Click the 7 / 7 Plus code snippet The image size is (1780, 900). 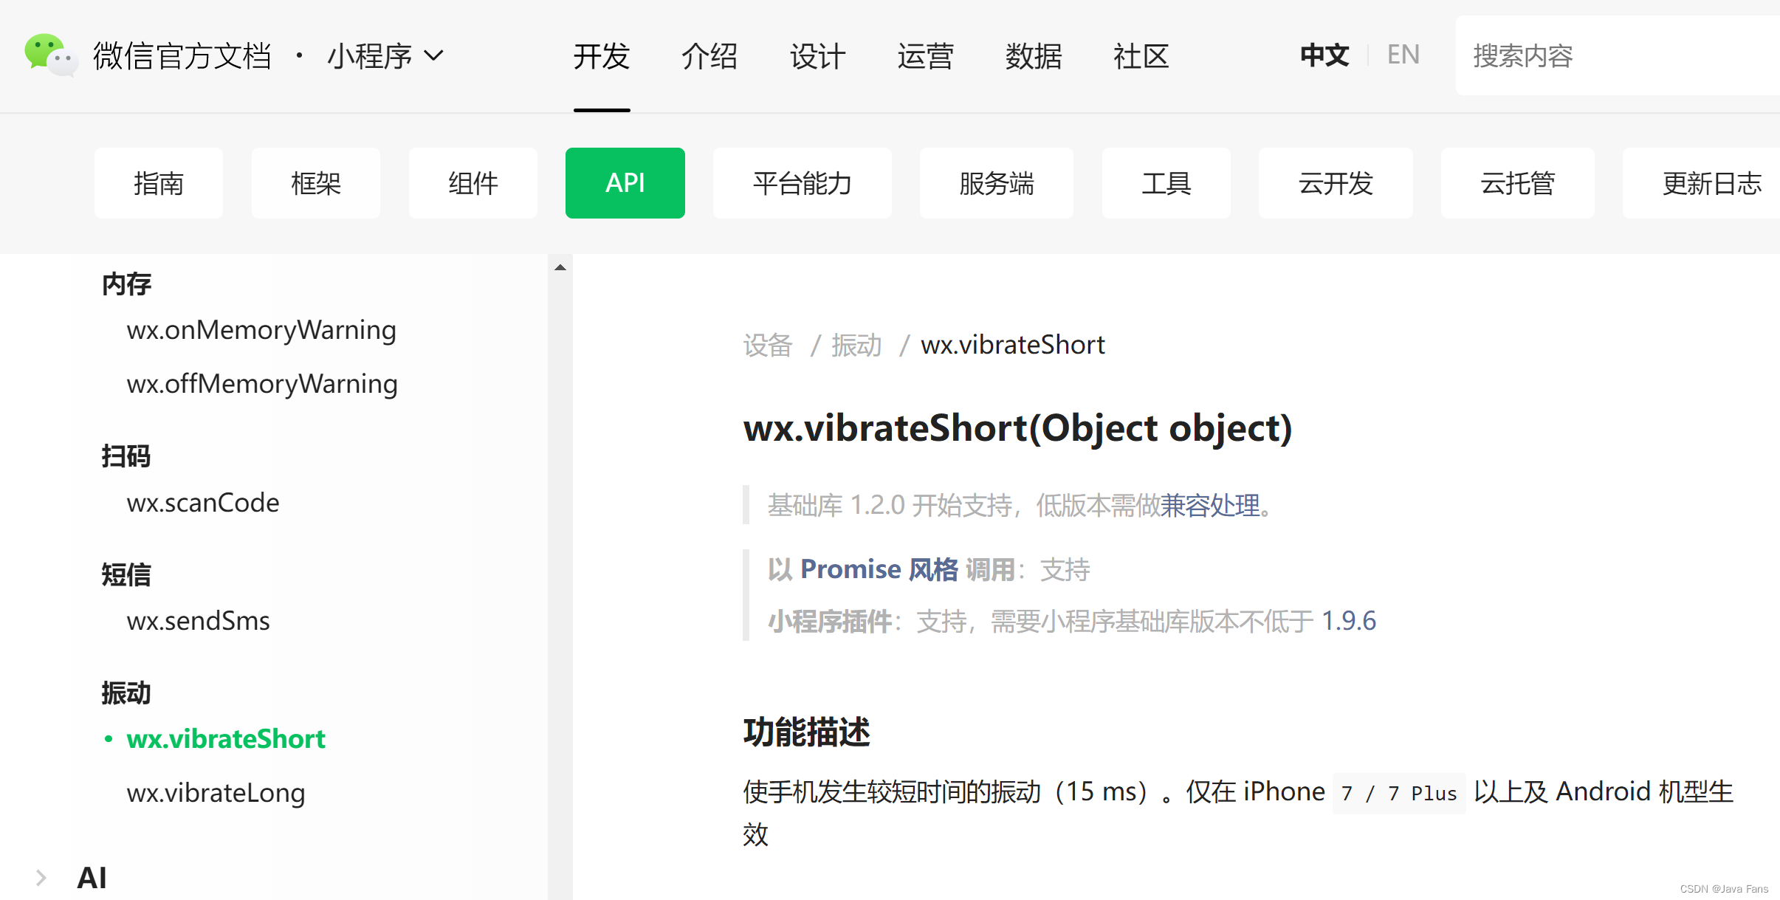(x=1399, y=793)
